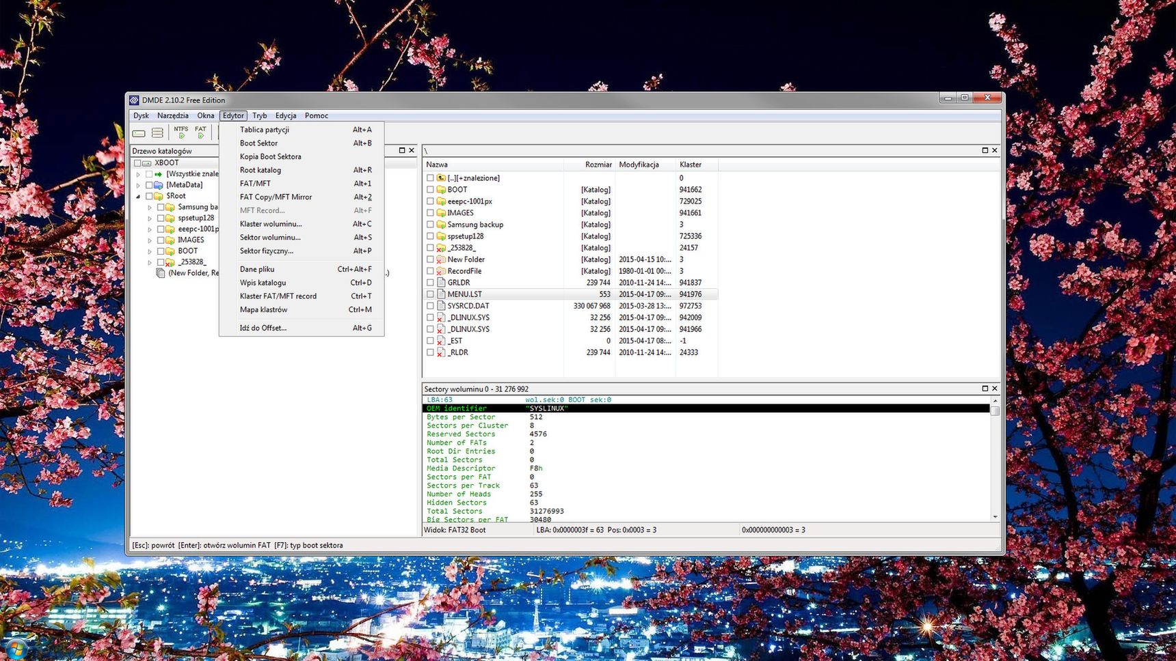Sort the file list by Rozmiar column
The height and width of the screenshot is (661, 1176).
point(598,165)
